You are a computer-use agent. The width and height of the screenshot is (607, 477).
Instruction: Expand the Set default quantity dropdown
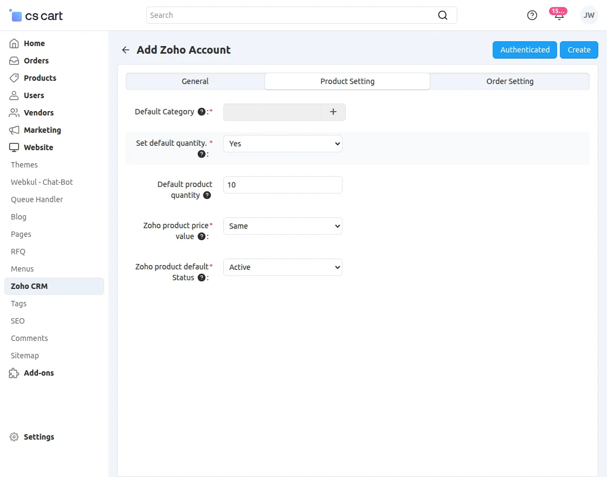pos(282,144)
